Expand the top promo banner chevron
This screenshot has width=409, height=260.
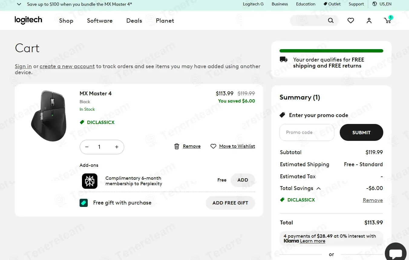[x=19, y=4]
